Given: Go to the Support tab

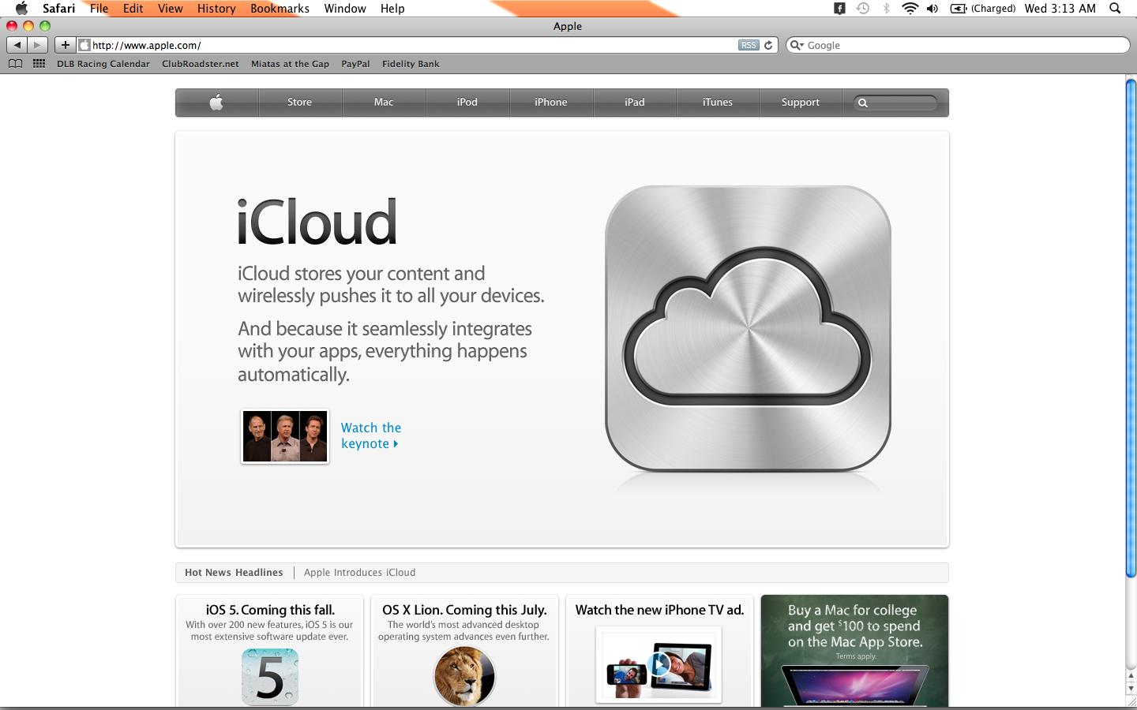Looking at the screenshot, I should (x=801, y=102).
